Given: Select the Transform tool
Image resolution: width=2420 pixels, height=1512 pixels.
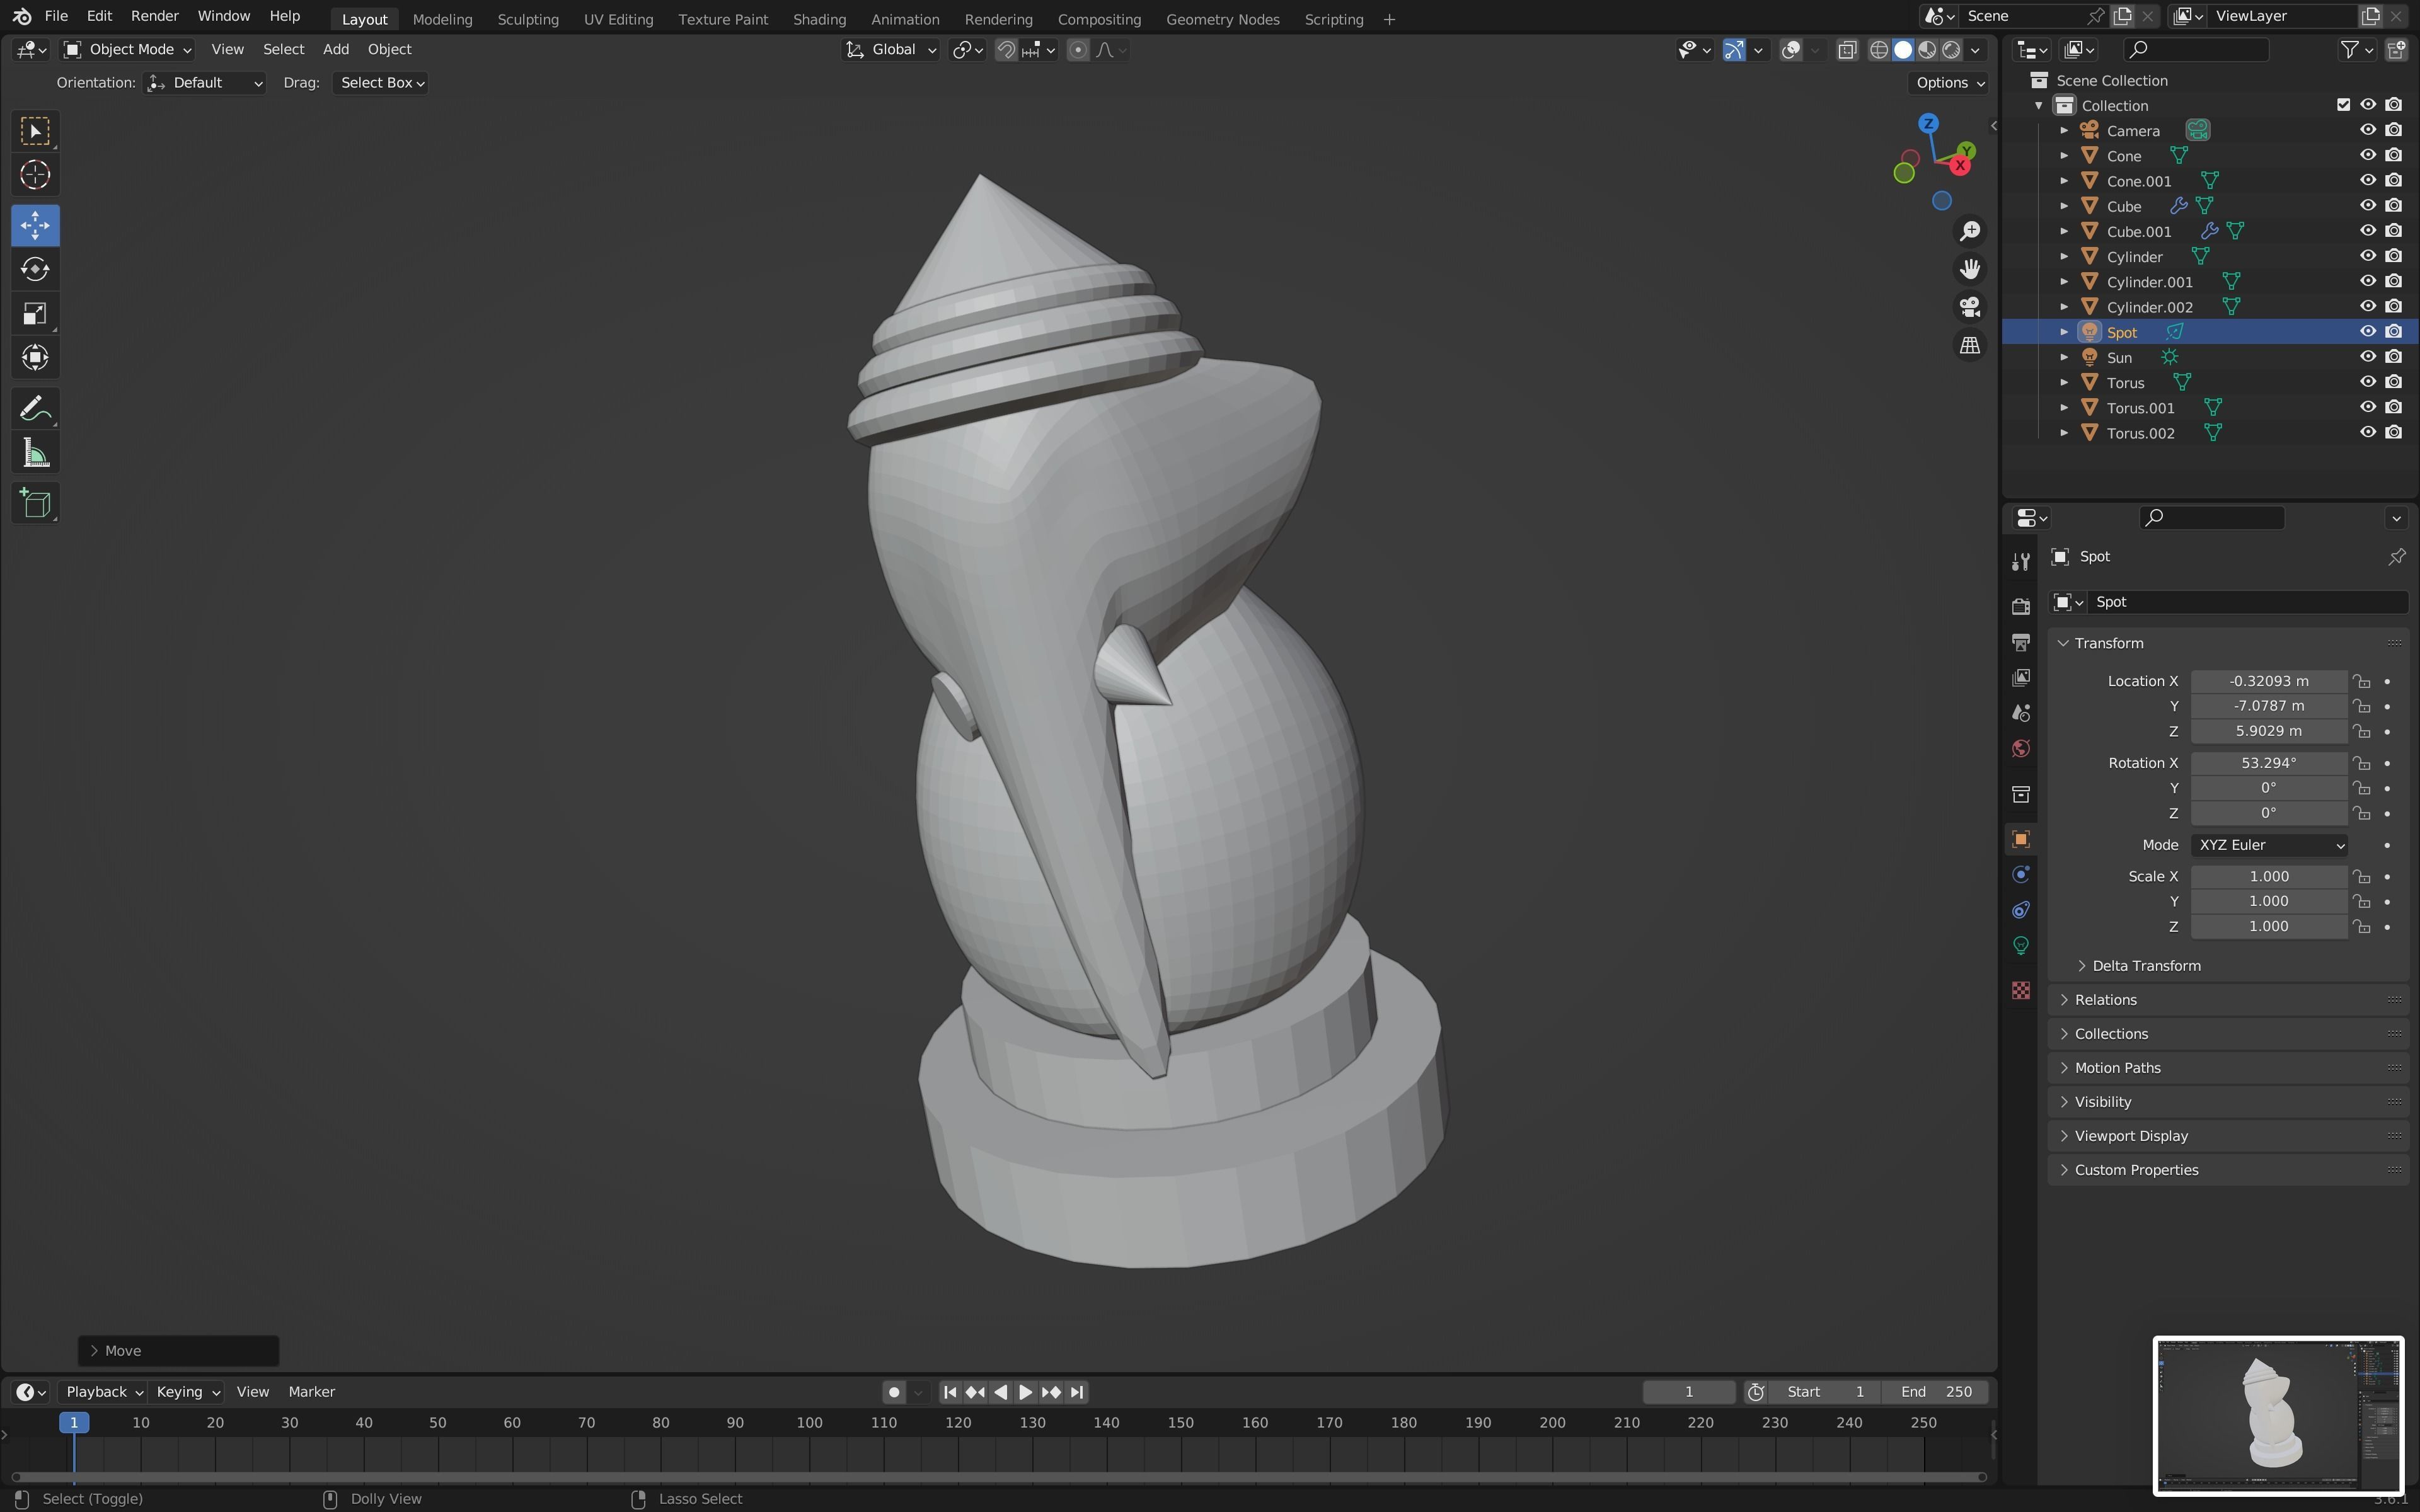Looking at the screenshot, I should click(35, 357).
